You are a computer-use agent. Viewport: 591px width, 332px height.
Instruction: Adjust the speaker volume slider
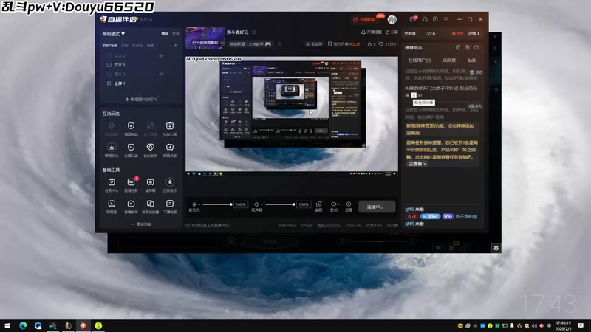pos(280,204)
